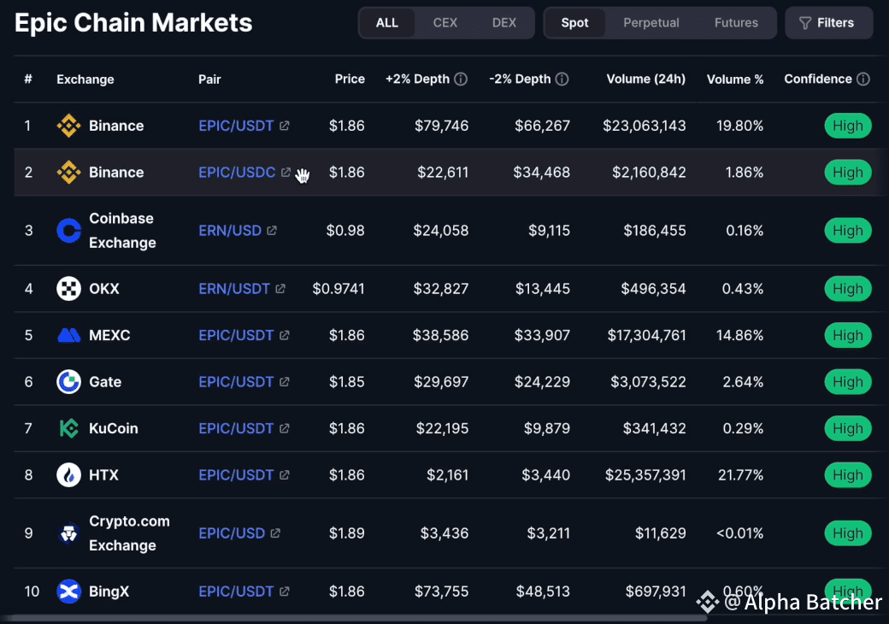Click external link icon in KuCoin row
Screen dimensions: 889x624
[284, 428]
